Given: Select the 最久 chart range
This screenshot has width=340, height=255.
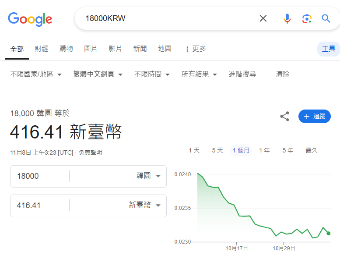Looking at the screenshot, I should pyautogui.click(x=311, y=150).
